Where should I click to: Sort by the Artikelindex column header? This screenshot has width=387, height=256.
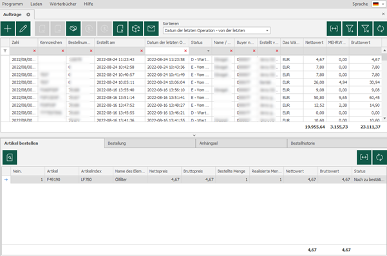pos(96,171)
